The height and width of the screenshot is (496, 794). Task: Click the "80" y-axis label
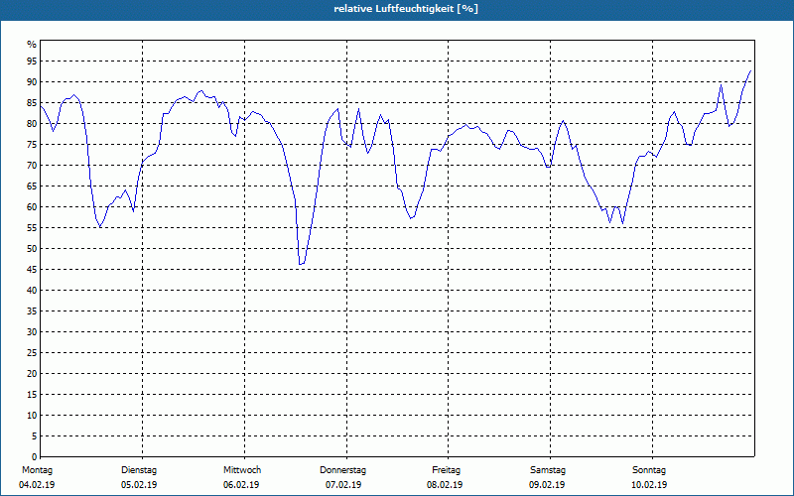[32, 123]
